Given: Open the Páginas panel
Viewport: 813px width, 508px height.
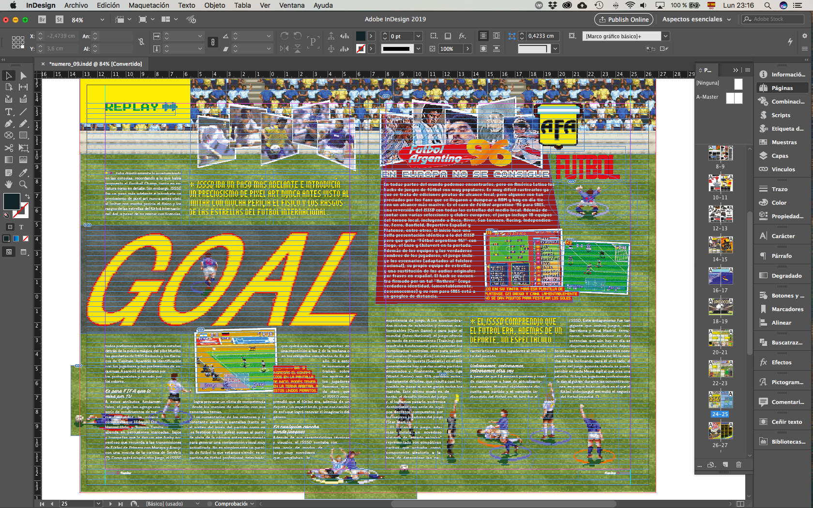Looking at the screenshot, I should 782,88.
